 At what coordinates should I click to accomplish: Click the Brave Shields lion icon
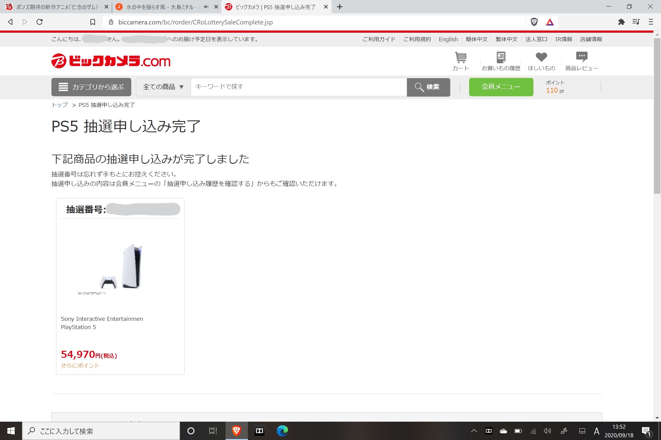(534, 22)
